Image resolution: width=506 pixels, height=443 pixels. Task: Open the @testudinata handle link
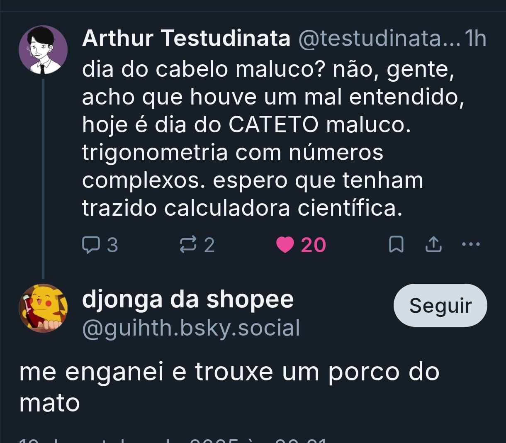378,39
